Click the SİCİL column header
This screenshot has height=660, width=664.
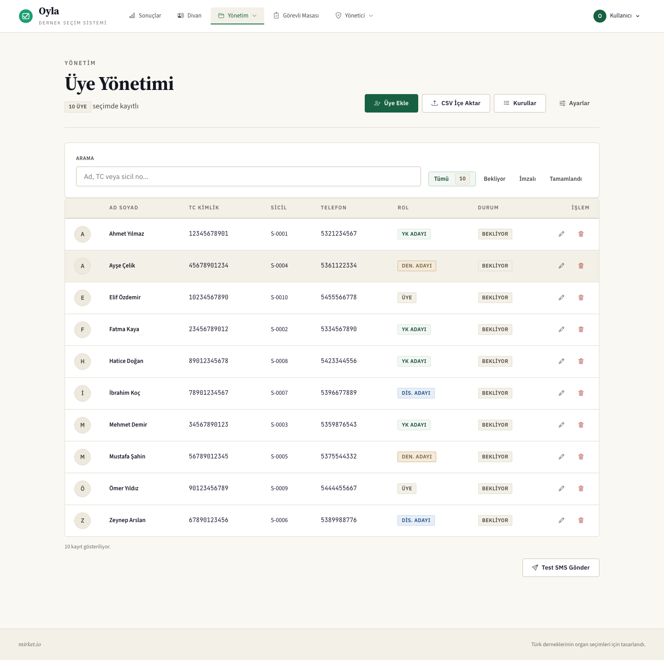(x=279, y=208)
